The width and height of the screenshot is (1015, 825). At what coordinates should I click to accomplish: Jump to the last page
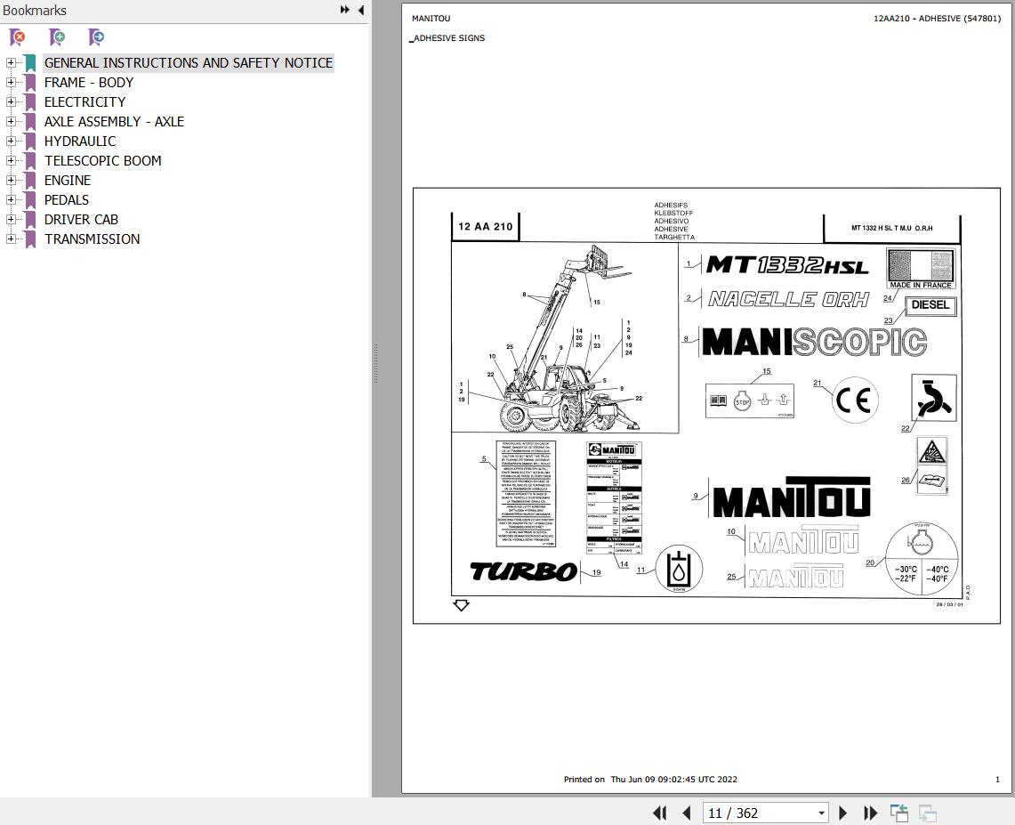tap(871, 813)
